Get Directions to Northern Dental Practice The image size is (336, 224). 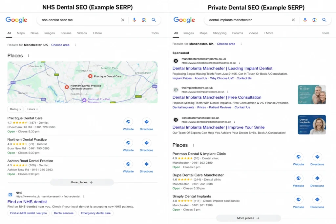click(146, 145)
